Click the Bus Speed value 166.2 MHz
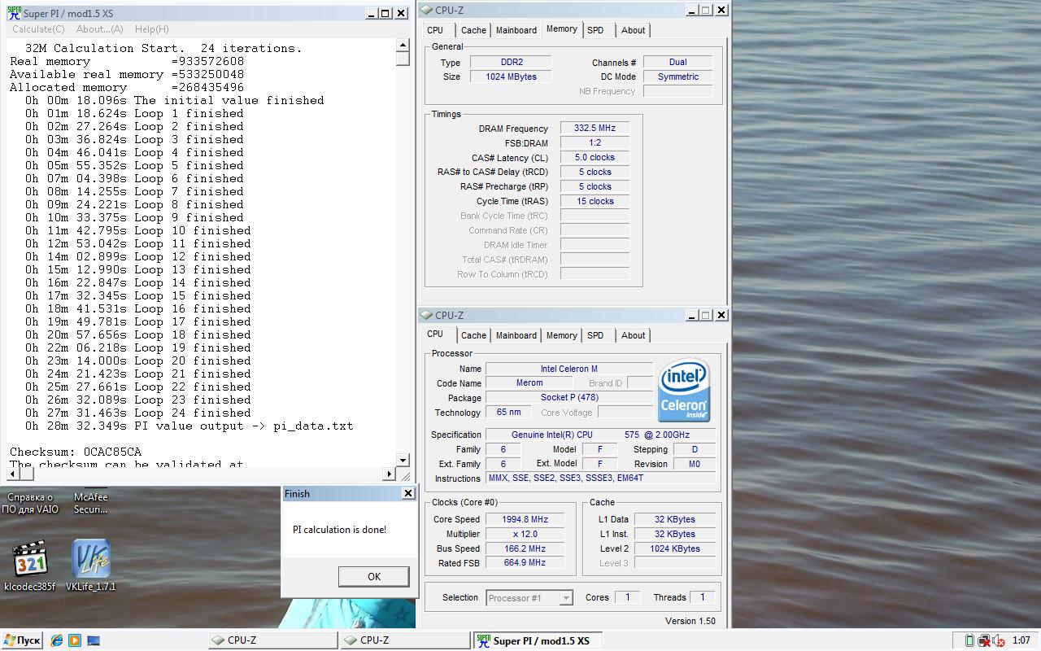 [525, 548]
